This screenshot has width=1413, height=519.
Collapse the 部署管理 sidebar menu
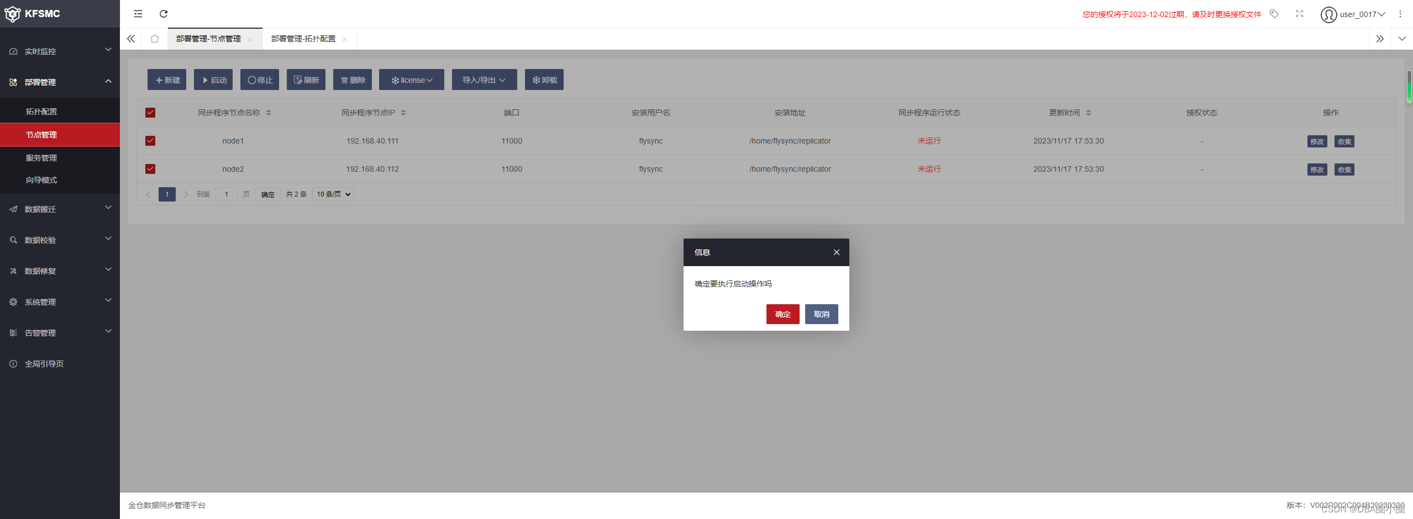click(x=60, y=82)
